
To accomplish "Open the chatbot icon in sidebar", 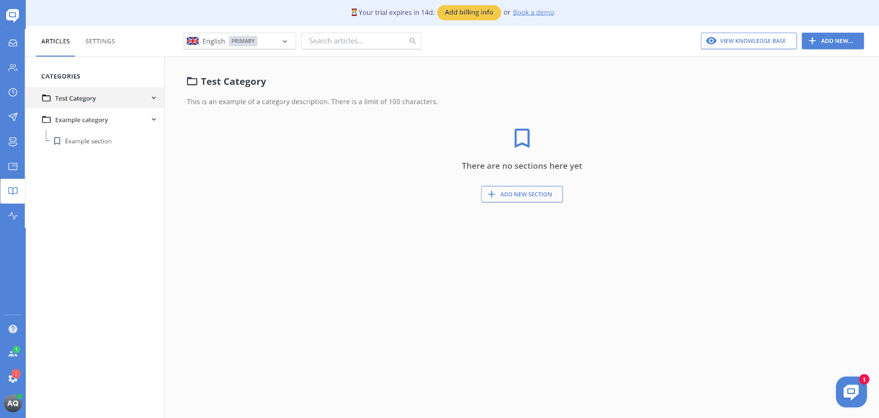I will [13, 142].
